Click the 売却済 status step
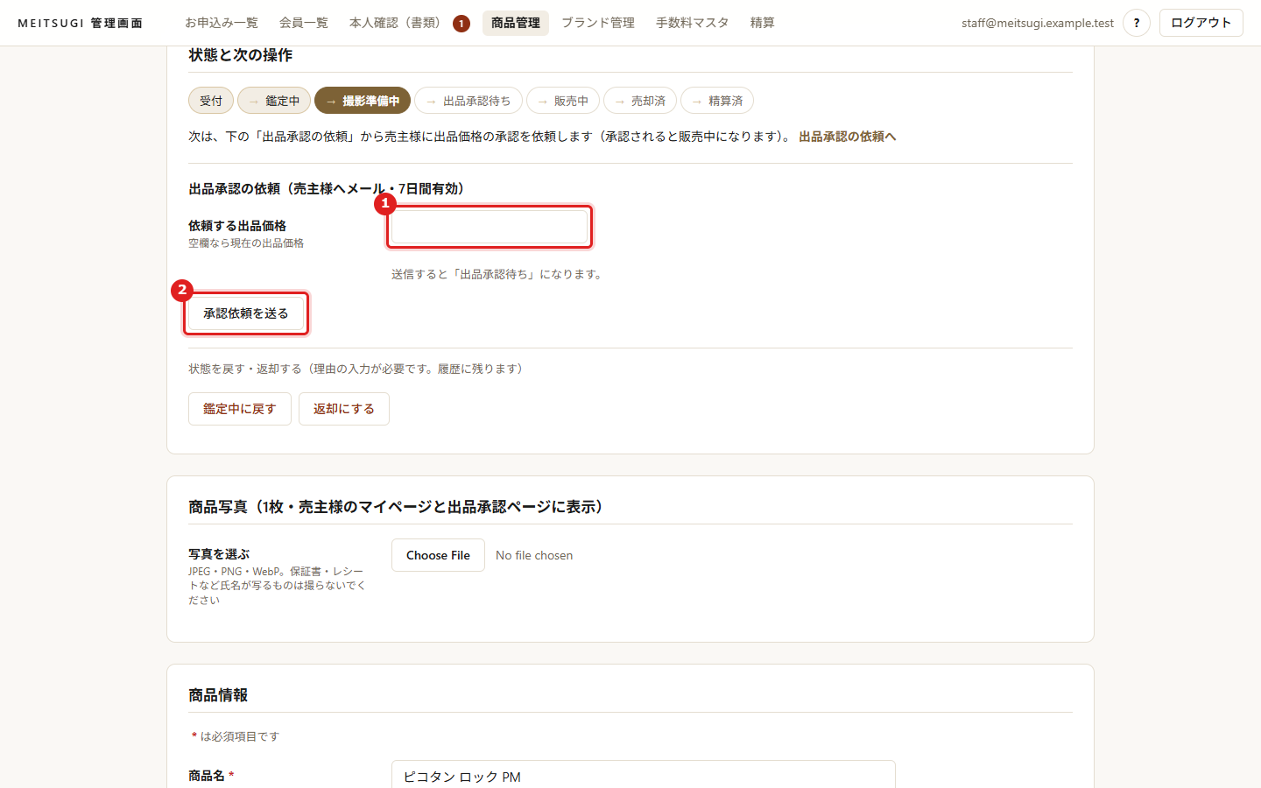This screenshot has height=788, width=1261. pos(640,101)
